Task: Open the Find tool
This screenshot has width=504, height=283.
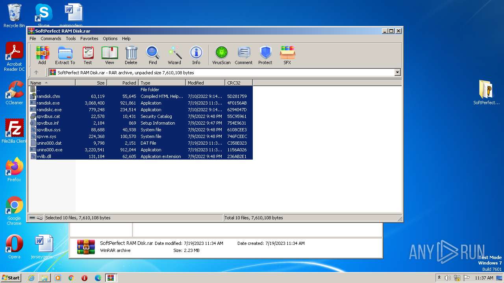Action: (x=153, y=55)
